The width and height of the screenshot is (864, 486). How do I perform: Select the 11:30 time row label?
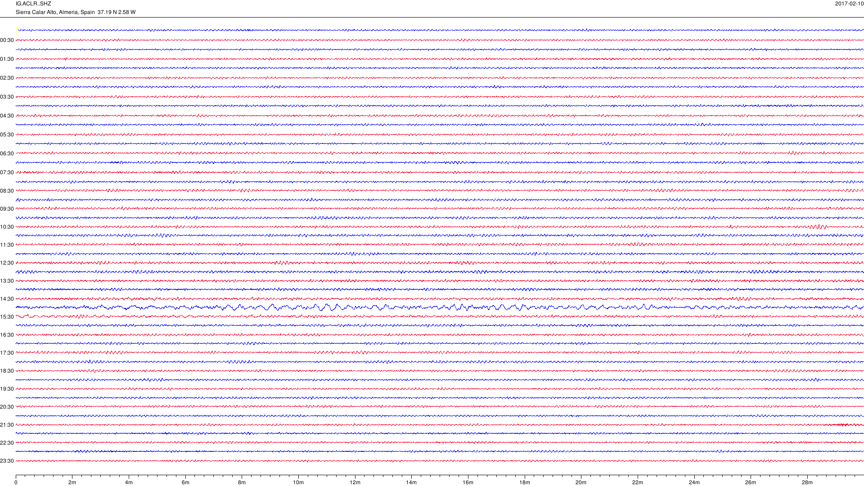pyautogui.click(x=7, y=245)
